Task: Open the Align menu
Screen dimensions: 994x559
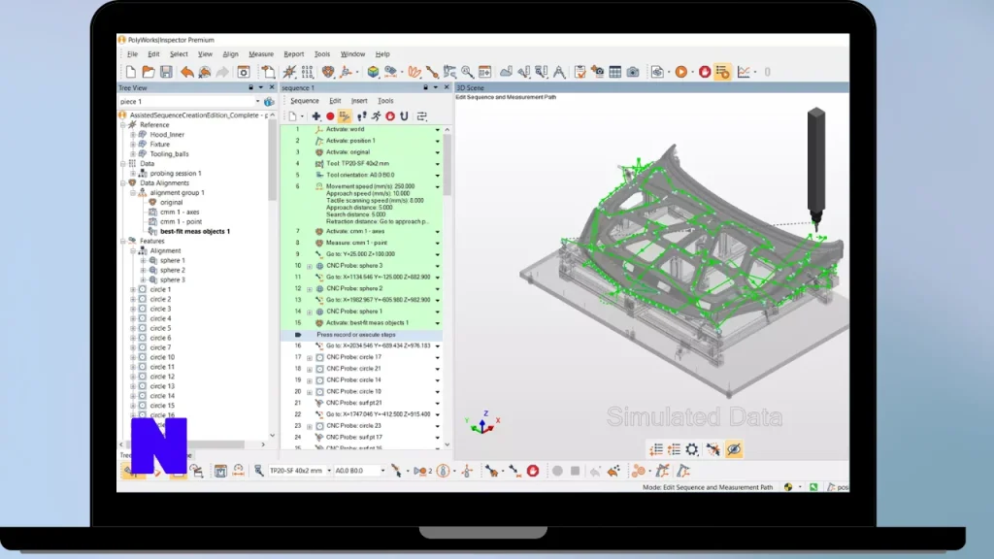Action: click(x=230, y=54)
